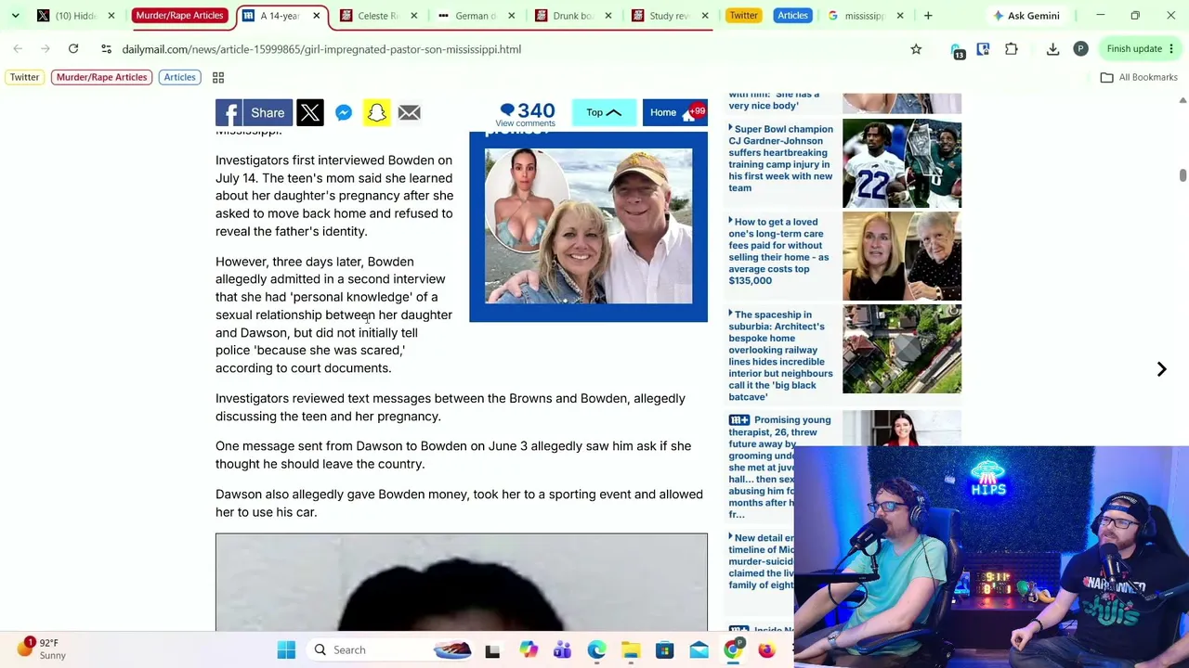The height and width of the screenshot is (668, 1189).
Task: Share the article on X
Action: 310,113
